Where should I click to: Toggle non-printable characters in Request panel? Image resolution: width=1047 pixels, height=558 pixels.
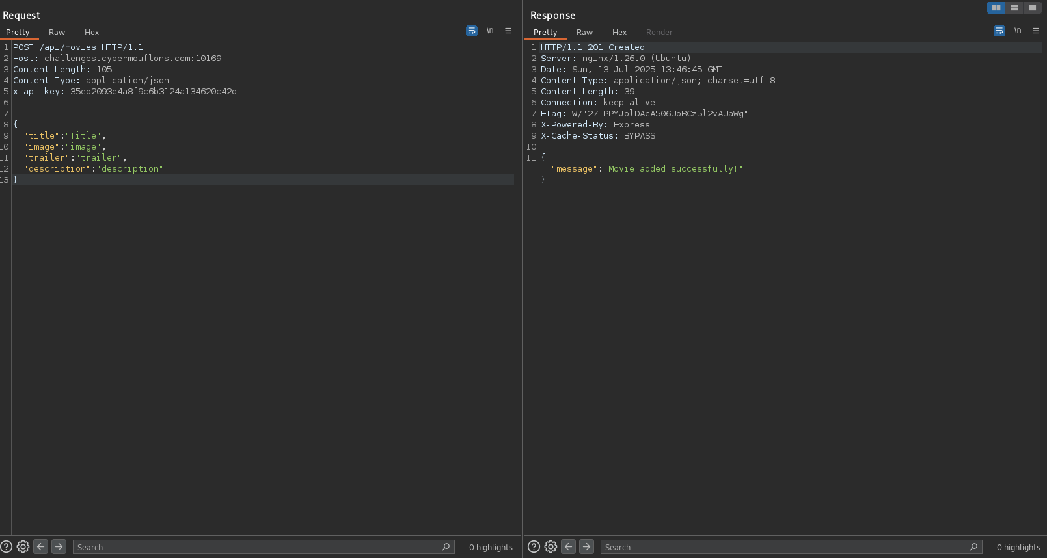[490, 31]
